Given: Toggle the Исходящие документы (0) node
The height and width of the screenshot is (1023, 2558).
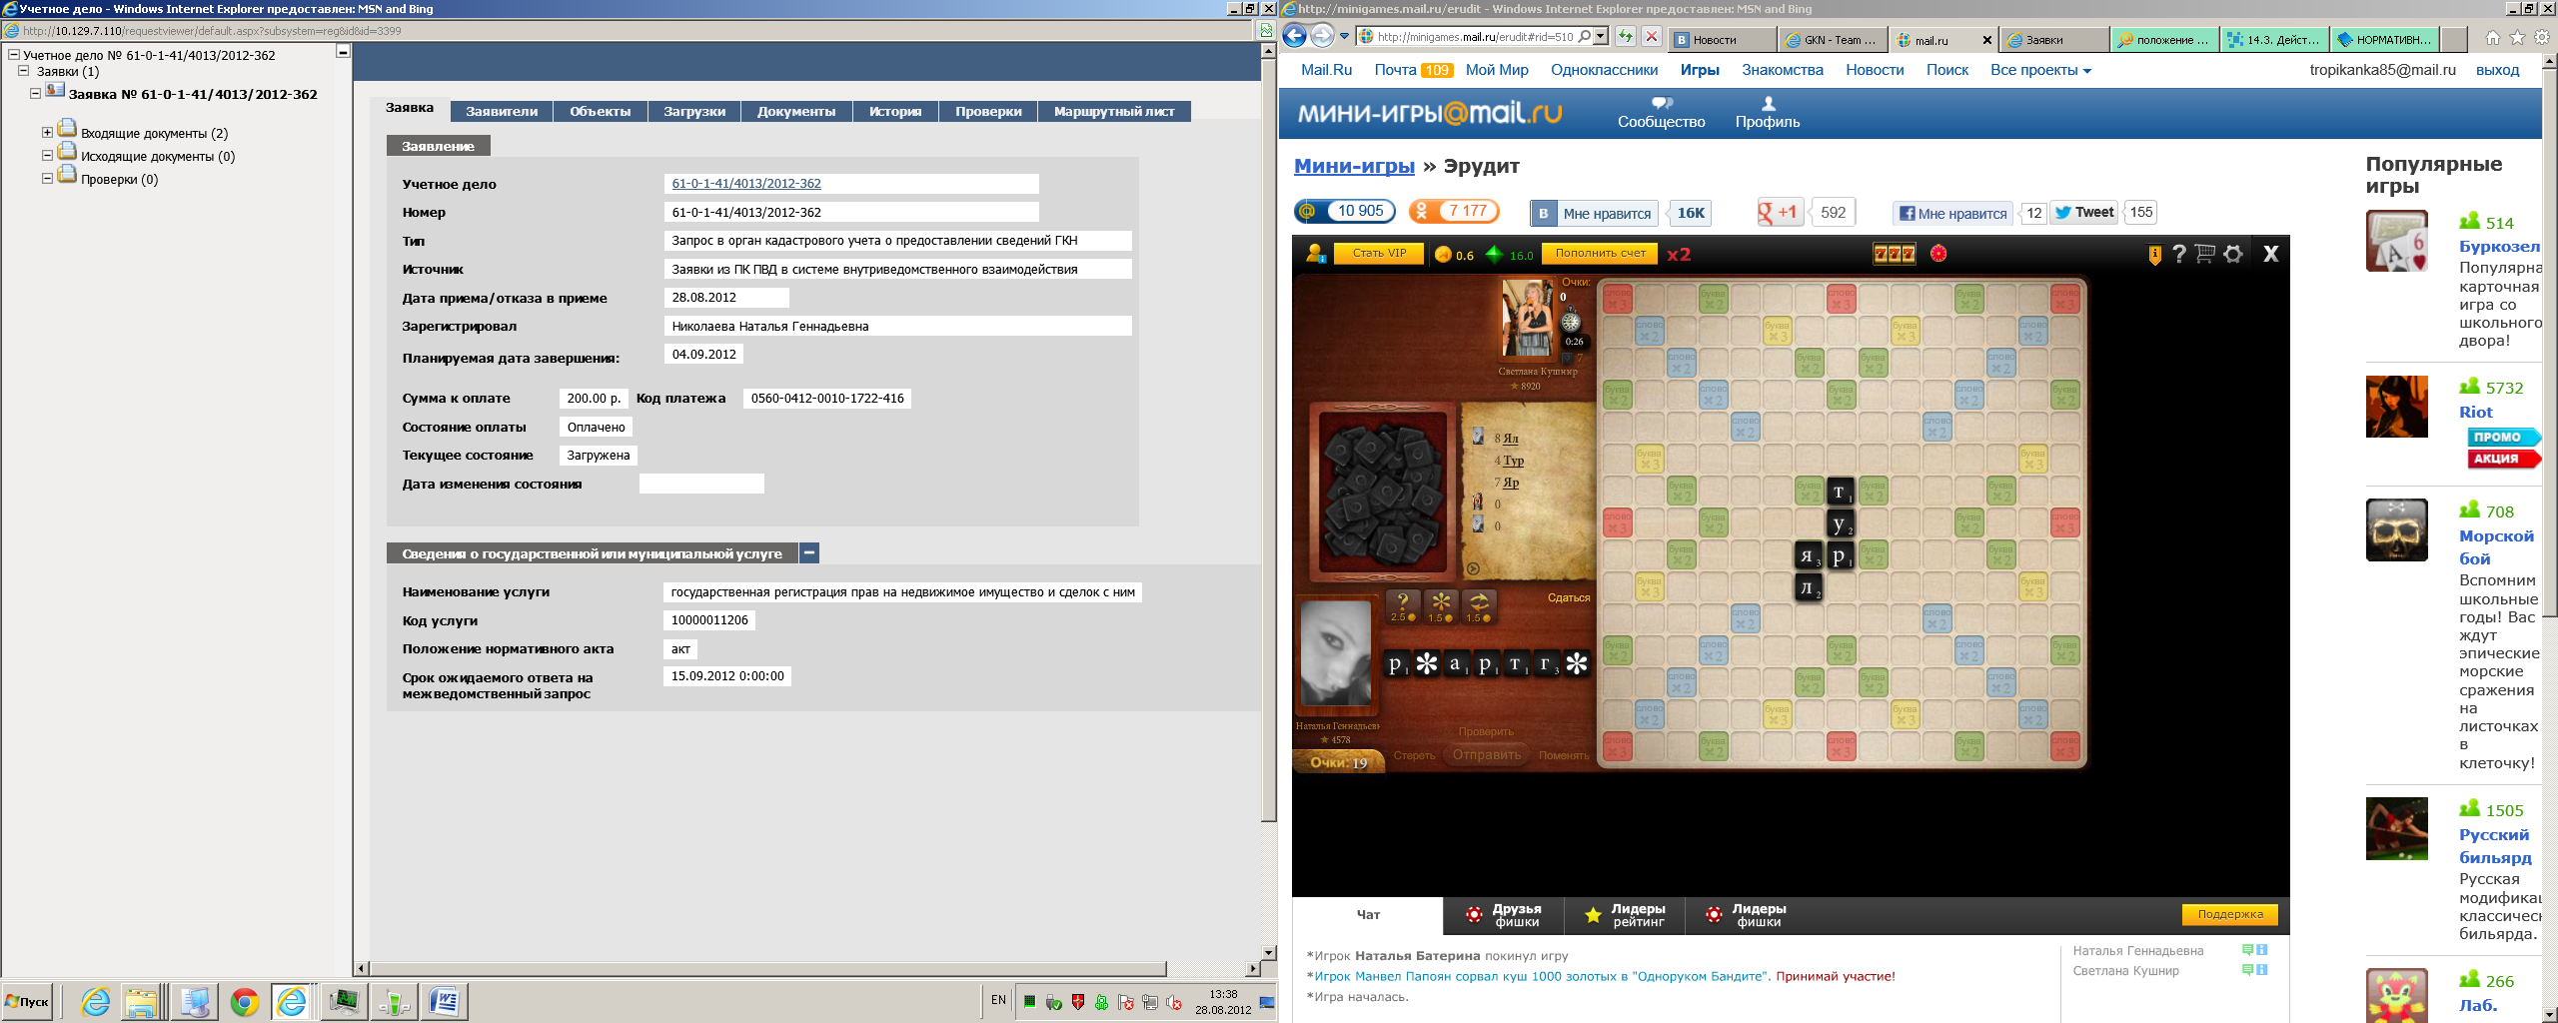Looking at the screenshot, I should coord(47,155).
